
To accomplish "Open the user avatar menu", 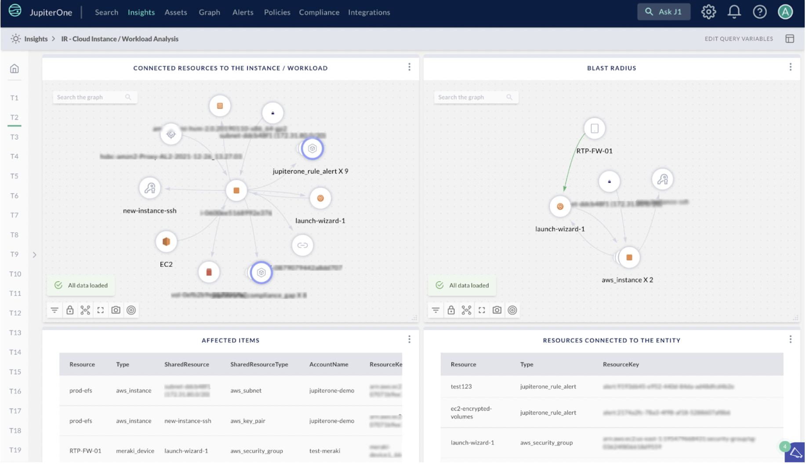I will [786, 12].
